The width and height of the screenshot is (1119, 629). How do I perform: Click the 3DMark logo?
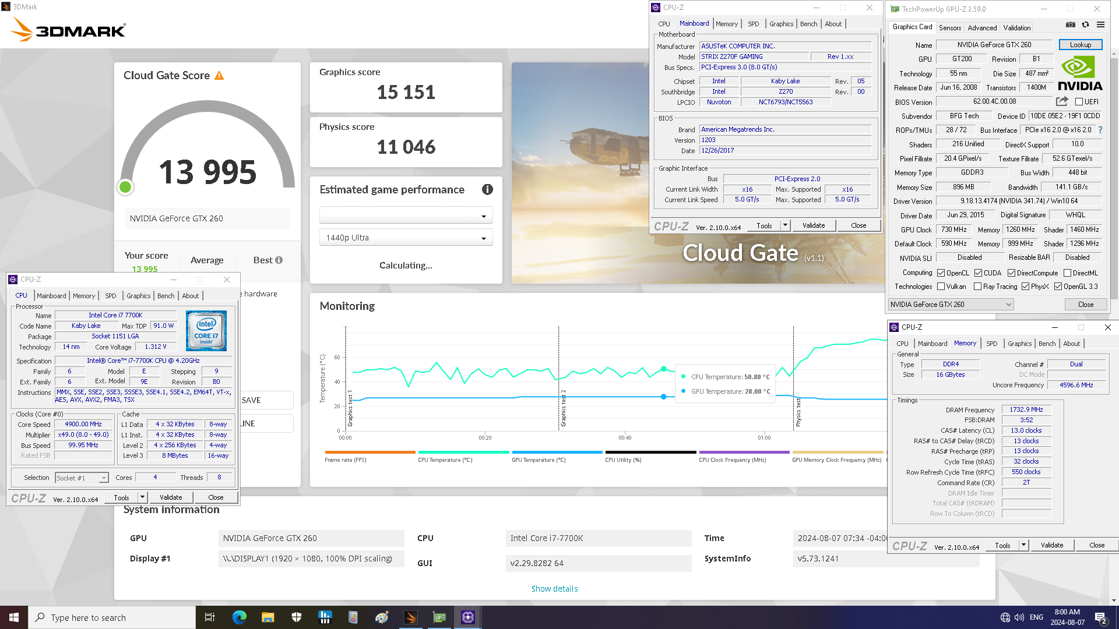coord(68,29)
